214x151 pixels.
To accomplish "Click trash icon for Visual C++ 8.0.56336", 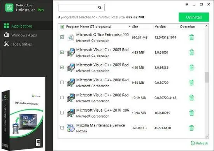I will 191,67.
